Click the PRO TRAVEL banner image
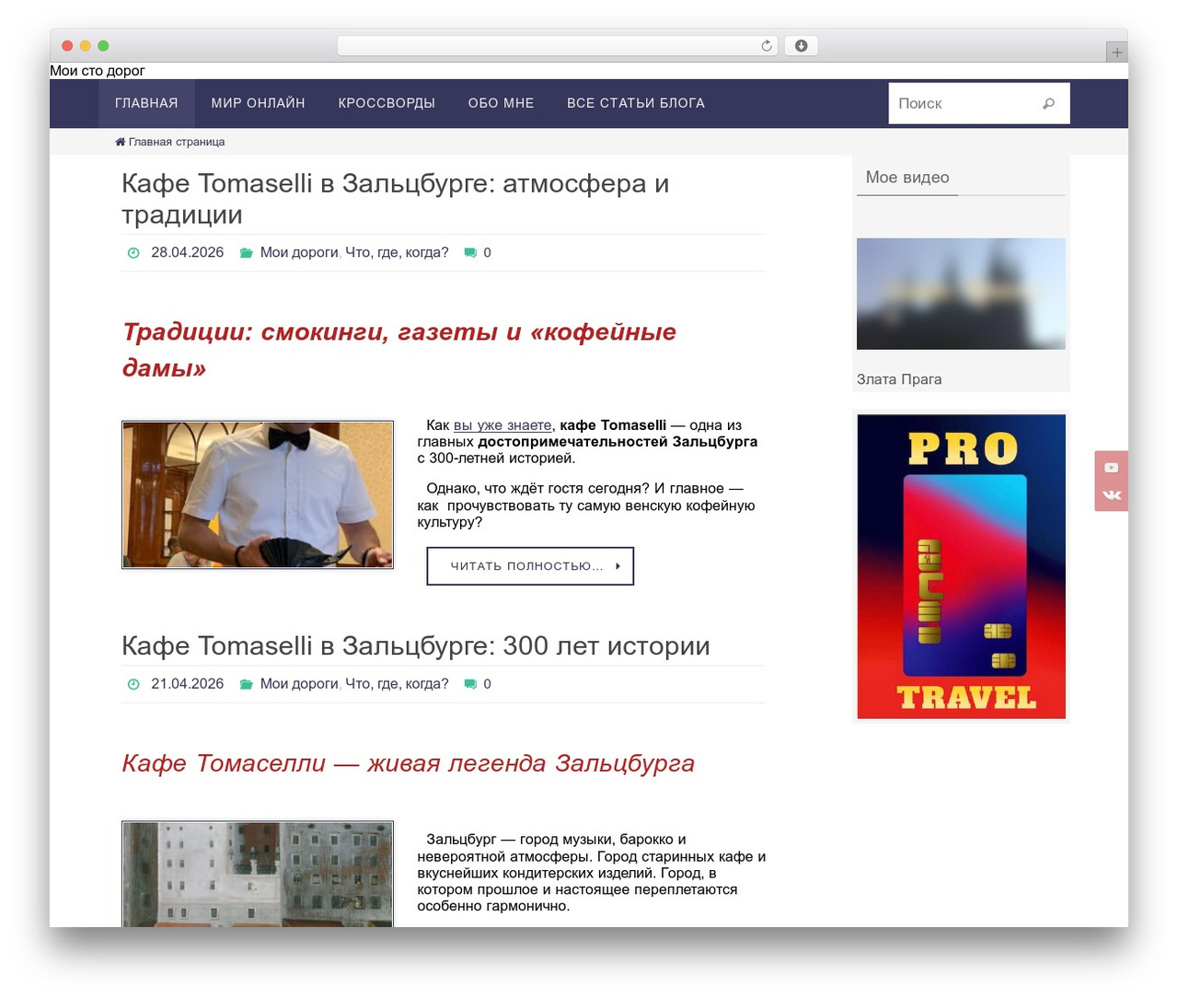Screen dimensions: 1178x998 961,566
